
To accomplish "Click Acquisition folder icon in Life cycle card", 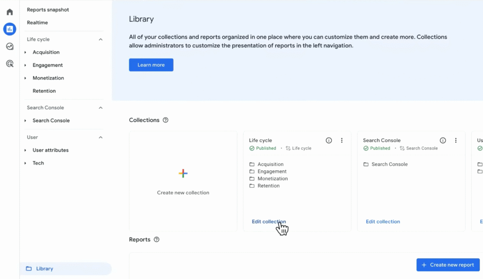I will 252,164.
